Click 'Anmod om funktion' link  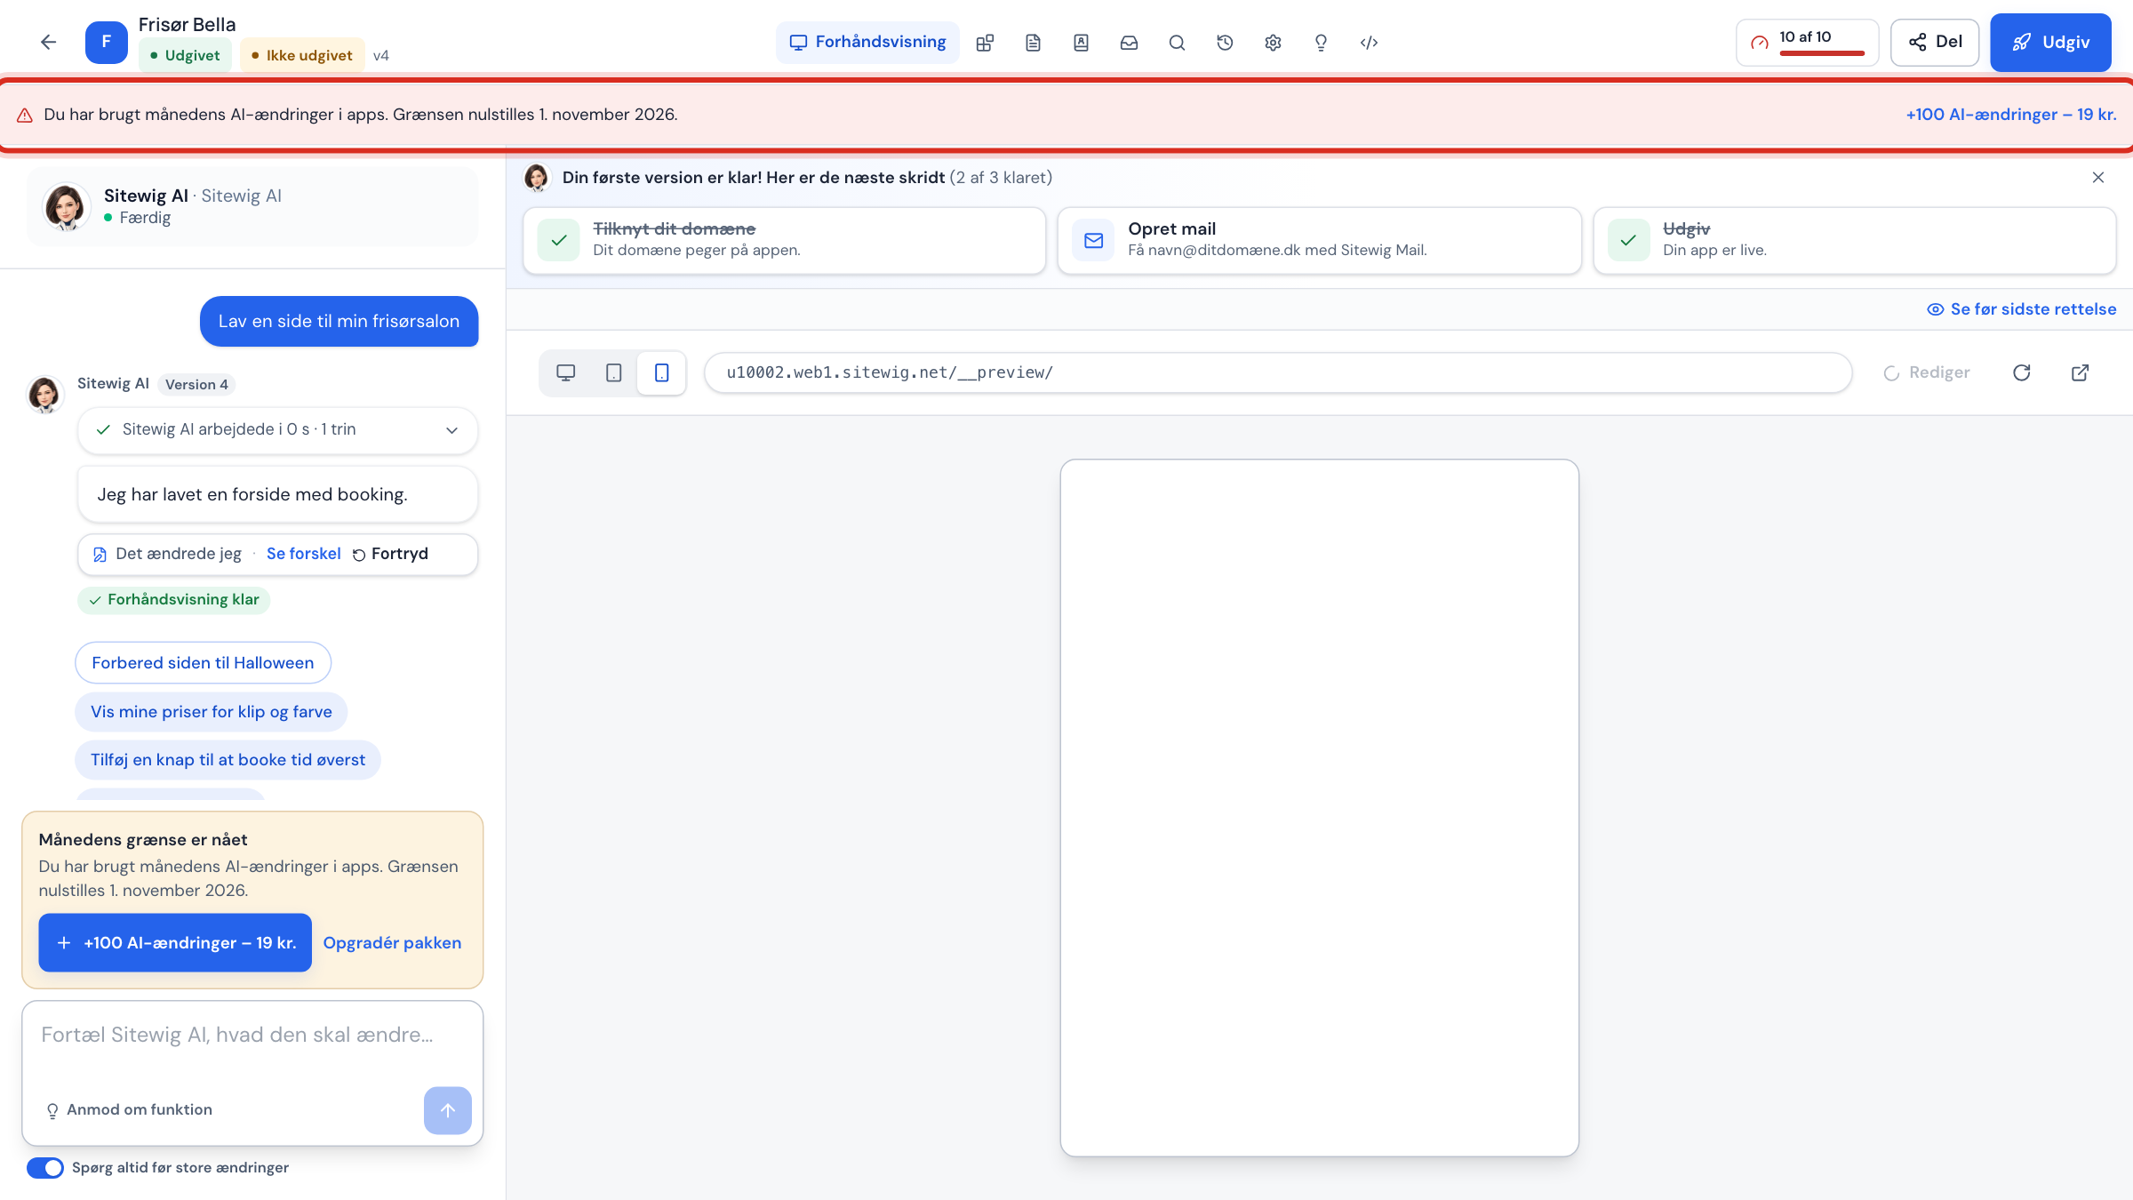129,1110
